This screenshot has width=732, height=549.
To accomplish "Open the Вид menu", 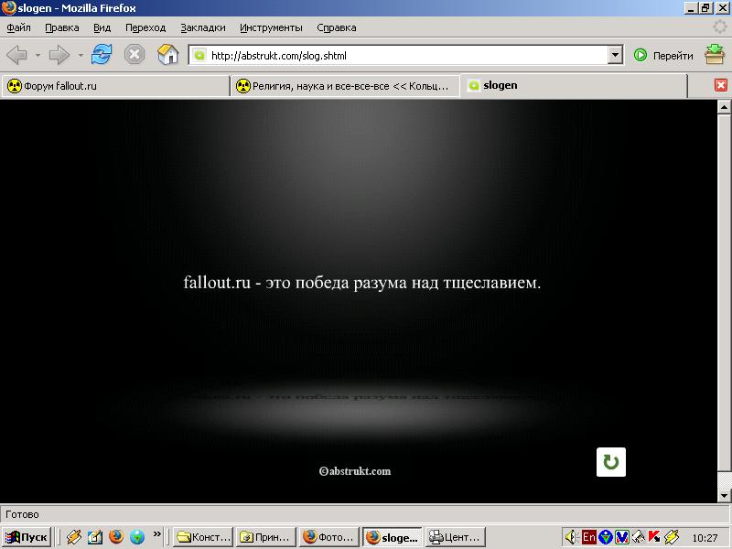I will click(102, 27).
